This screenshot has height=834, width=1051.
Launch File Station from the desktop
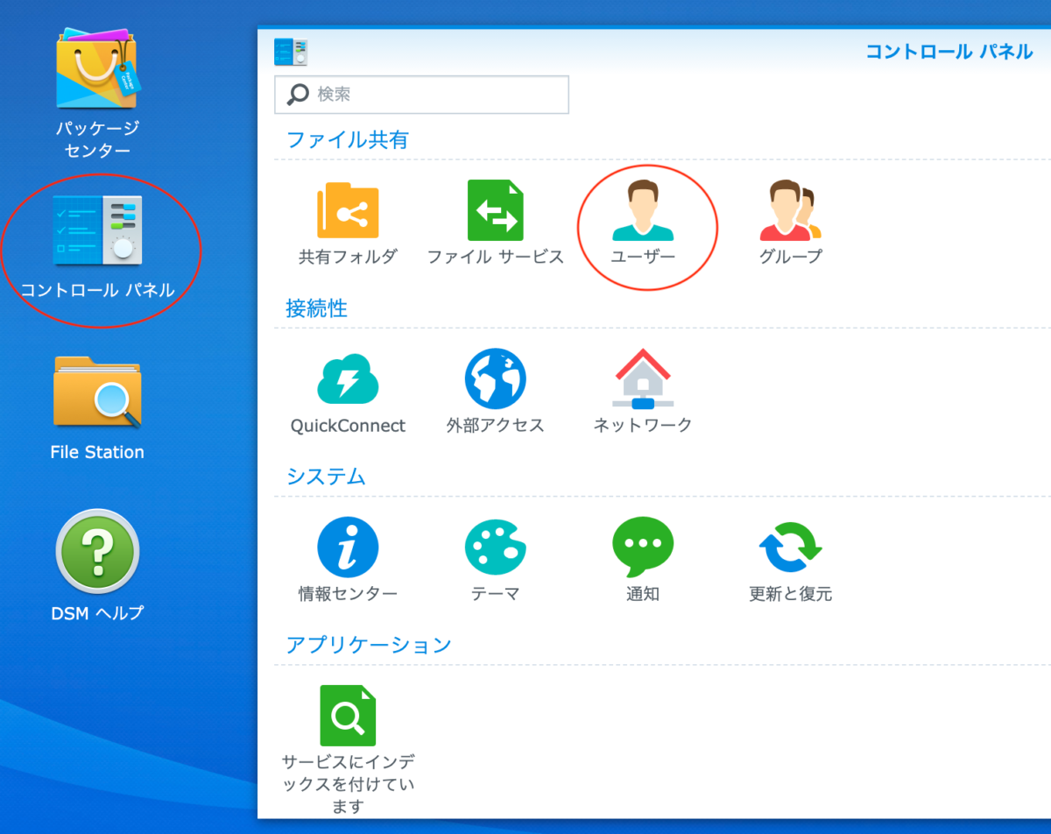(x=97, y=392)
